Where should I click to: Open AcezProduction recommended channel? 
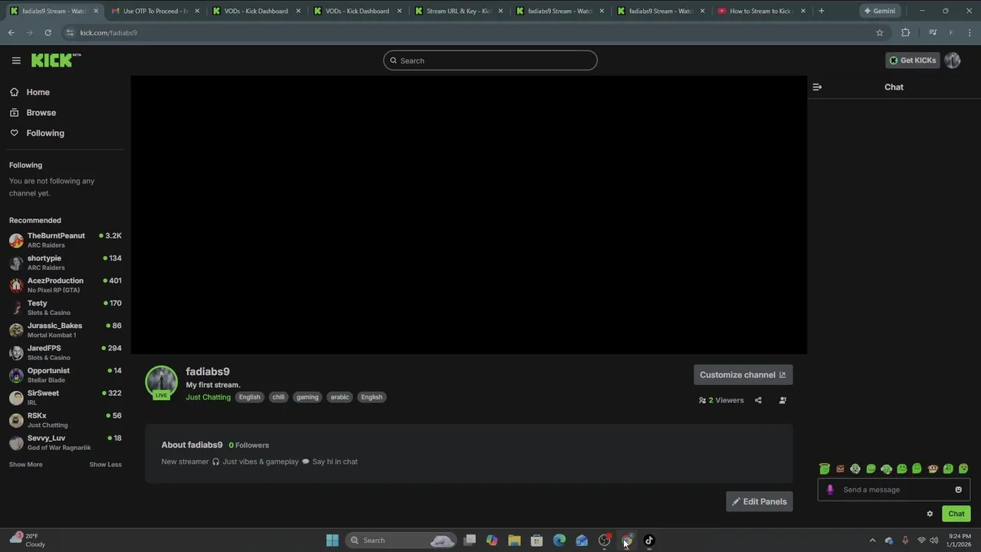coord(65,285)
